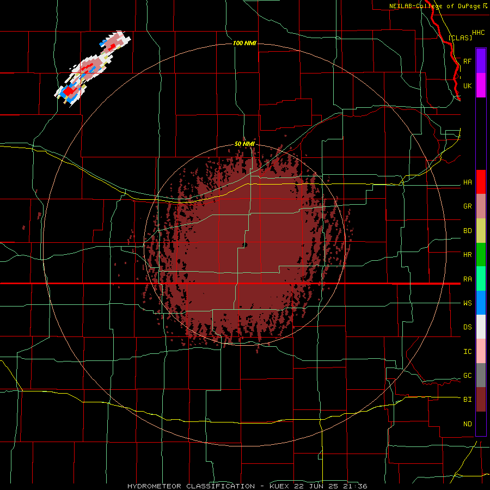The image size is (490, 490).
Task: Click the "DS" legend label
Action: tap(468, 327)
